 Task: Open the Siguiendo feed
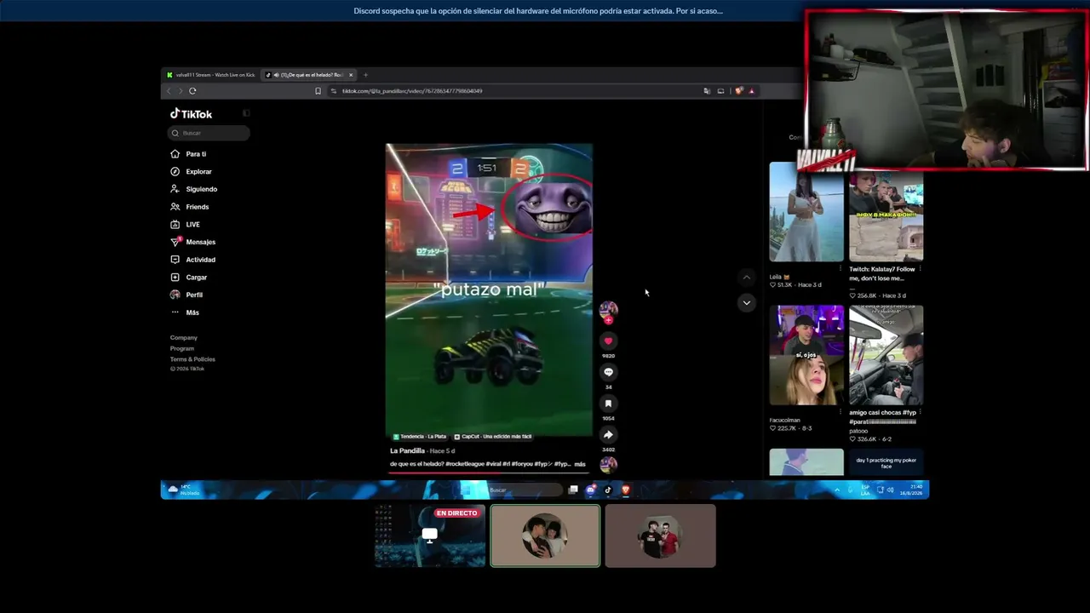[194, 189]
